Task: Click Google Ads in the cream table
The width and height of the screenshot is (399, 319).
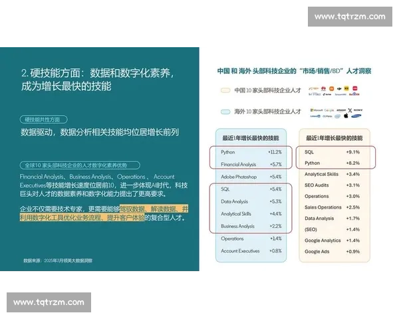Action: tap(317, 252)
